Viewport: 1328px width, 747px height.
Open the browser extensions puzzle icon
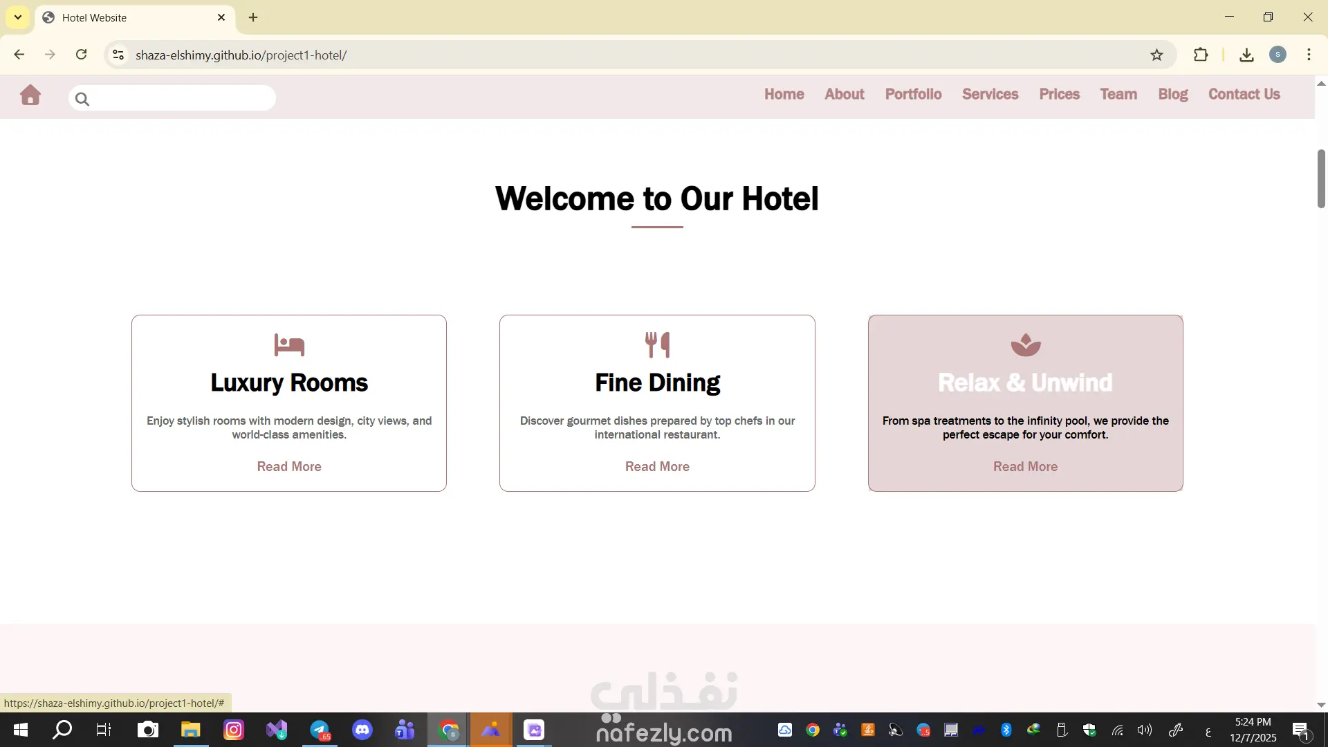1201,55
